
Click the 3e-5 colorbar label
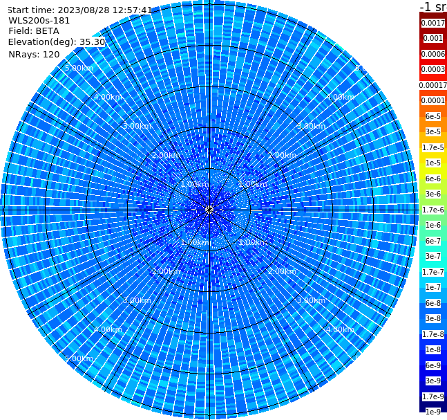pyautogui.click(x=433, y=131)
